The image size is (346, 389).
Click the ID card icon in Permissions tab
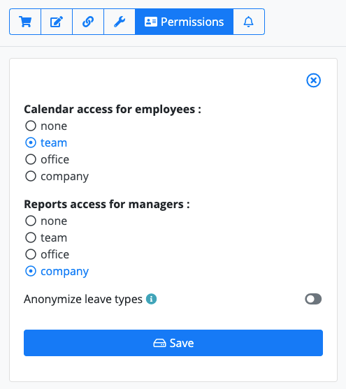click(x=151, y=22)
